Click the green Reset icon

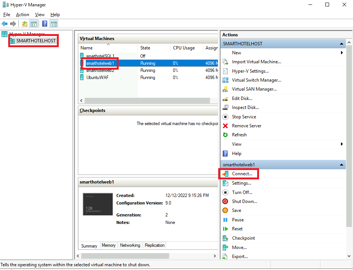pos(225,229)
